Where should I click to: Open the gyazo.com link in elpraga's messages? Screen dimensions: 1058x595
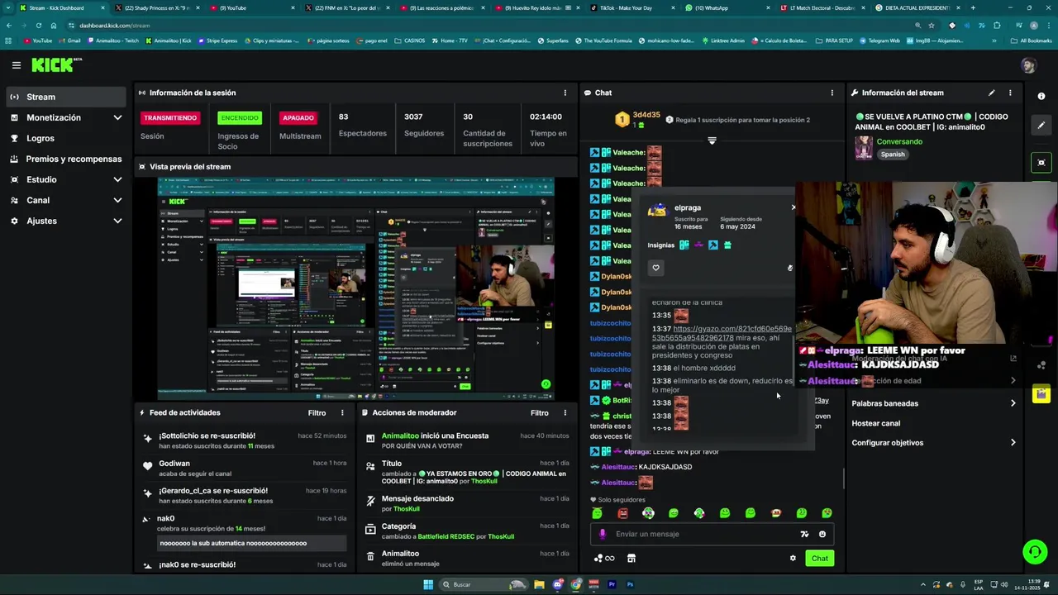[722, 333]
